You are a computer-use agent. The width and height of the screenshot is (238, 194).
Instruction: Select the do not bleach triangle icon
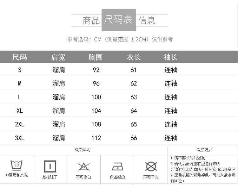(84, 166)
